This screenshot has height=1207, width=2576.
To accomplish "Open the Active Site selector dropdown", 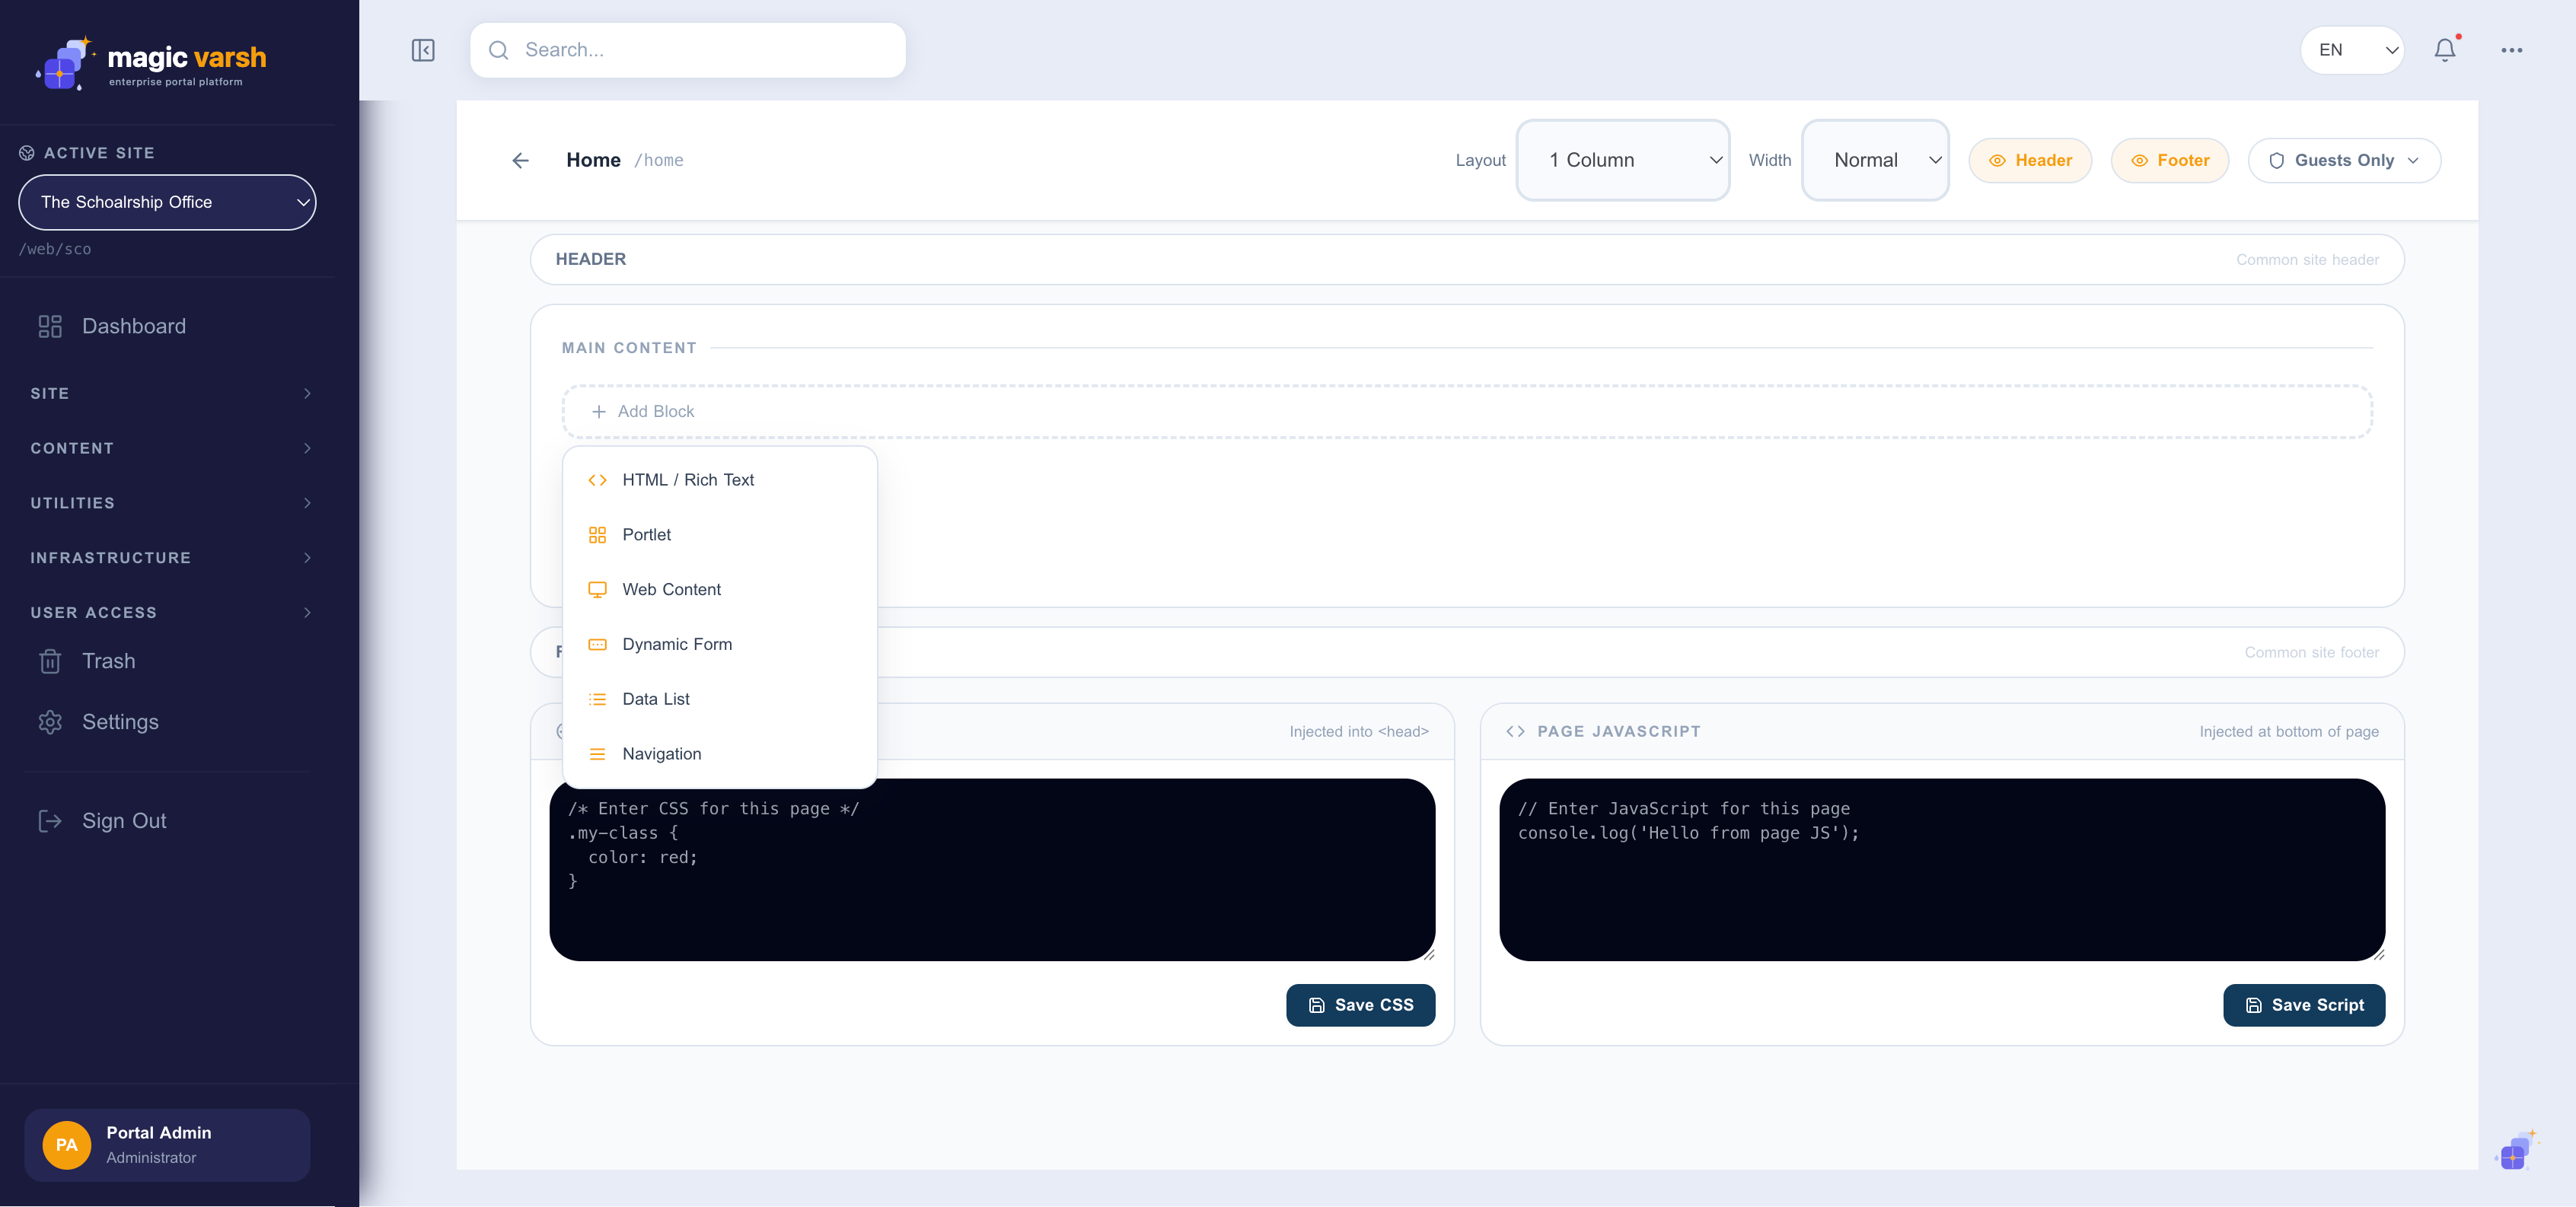I will [167, 202].
